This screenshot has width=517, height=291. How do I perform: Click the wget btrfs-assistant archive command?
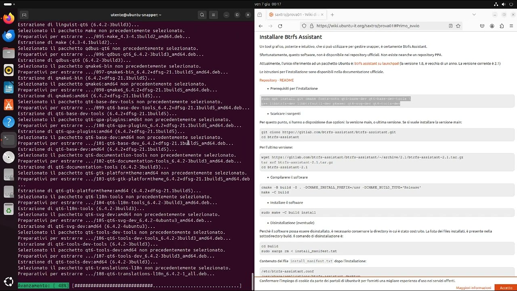(362, 157)
